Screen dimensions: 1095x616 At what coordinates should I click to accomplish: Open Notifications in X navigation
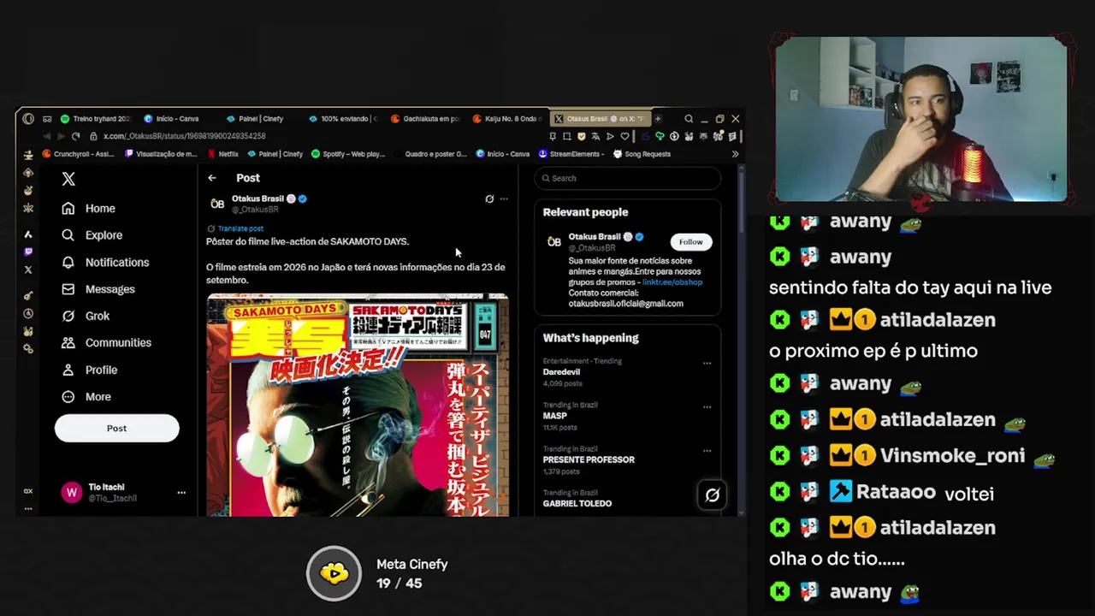[105, 263]
